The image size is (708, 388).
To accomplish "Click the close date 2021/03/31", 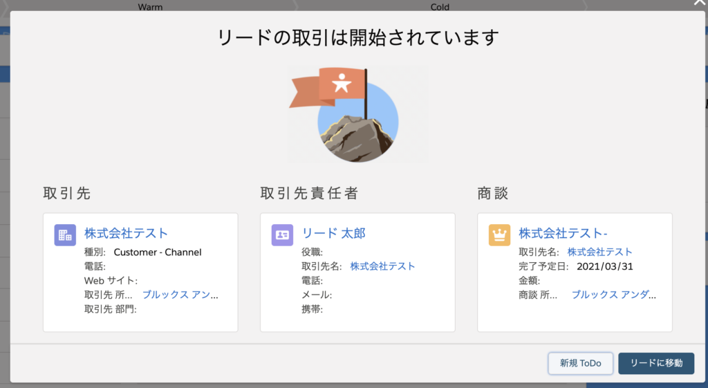I will pyautogui.click(x=604, y=266).
